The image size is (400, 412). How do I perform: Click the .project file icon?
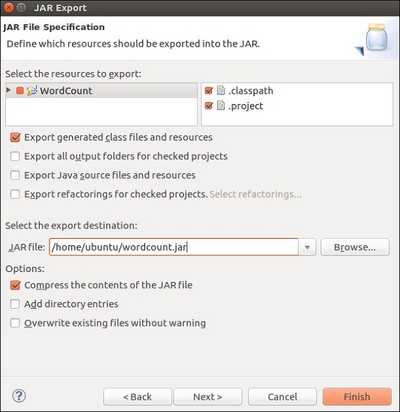coord(220,106)
